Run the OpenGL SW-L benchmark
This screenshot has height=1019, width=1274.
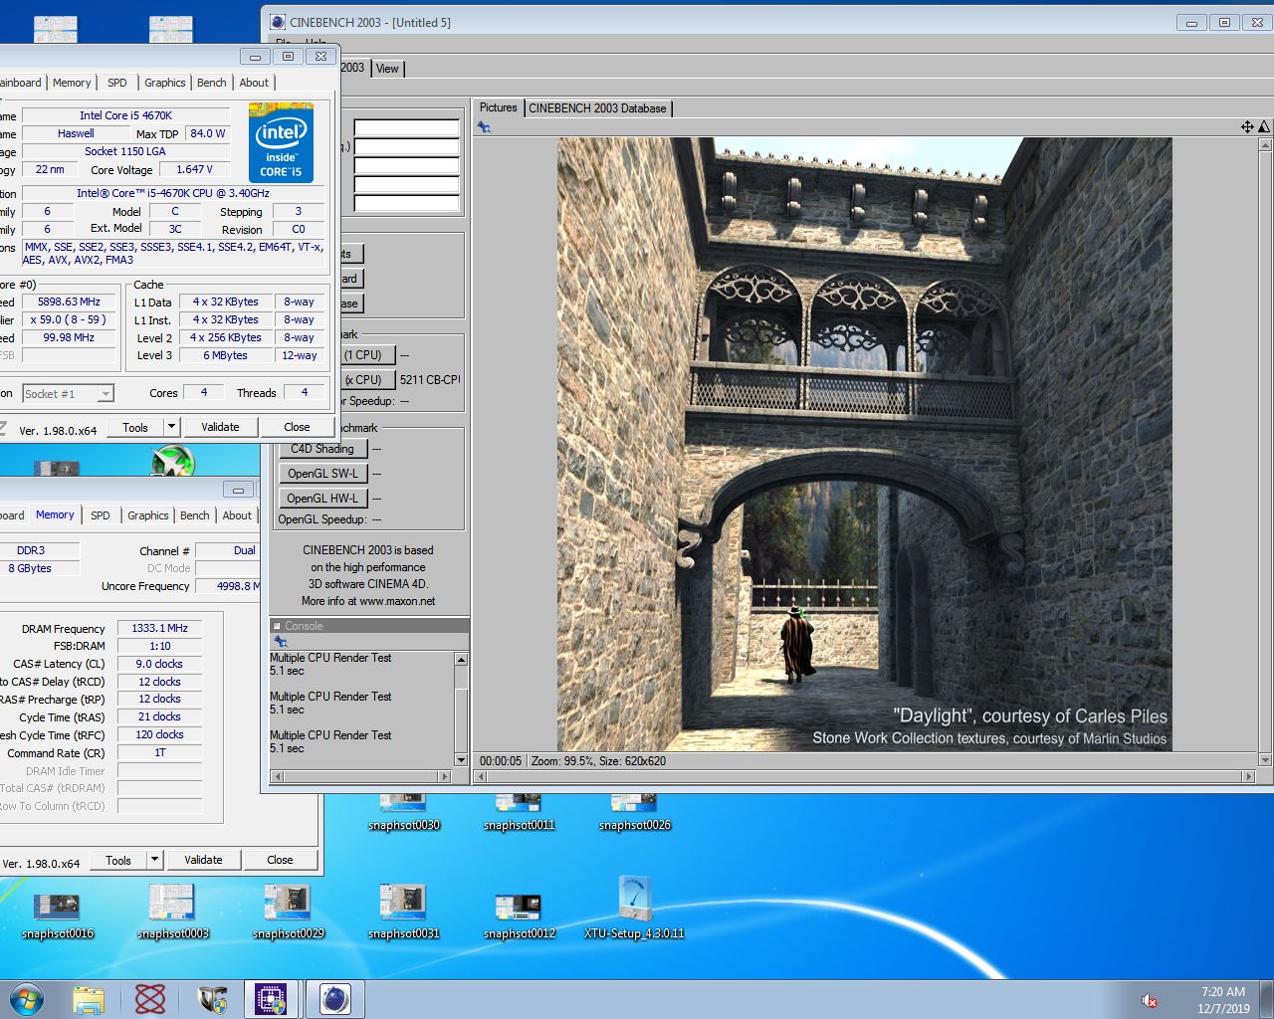pos(321,474)
